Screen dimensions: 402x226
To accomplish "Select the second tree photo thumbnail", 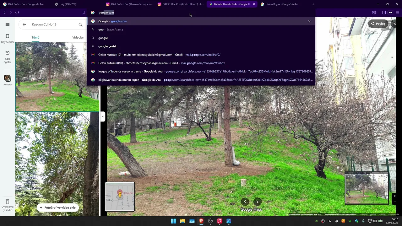I will coord(57,164).
